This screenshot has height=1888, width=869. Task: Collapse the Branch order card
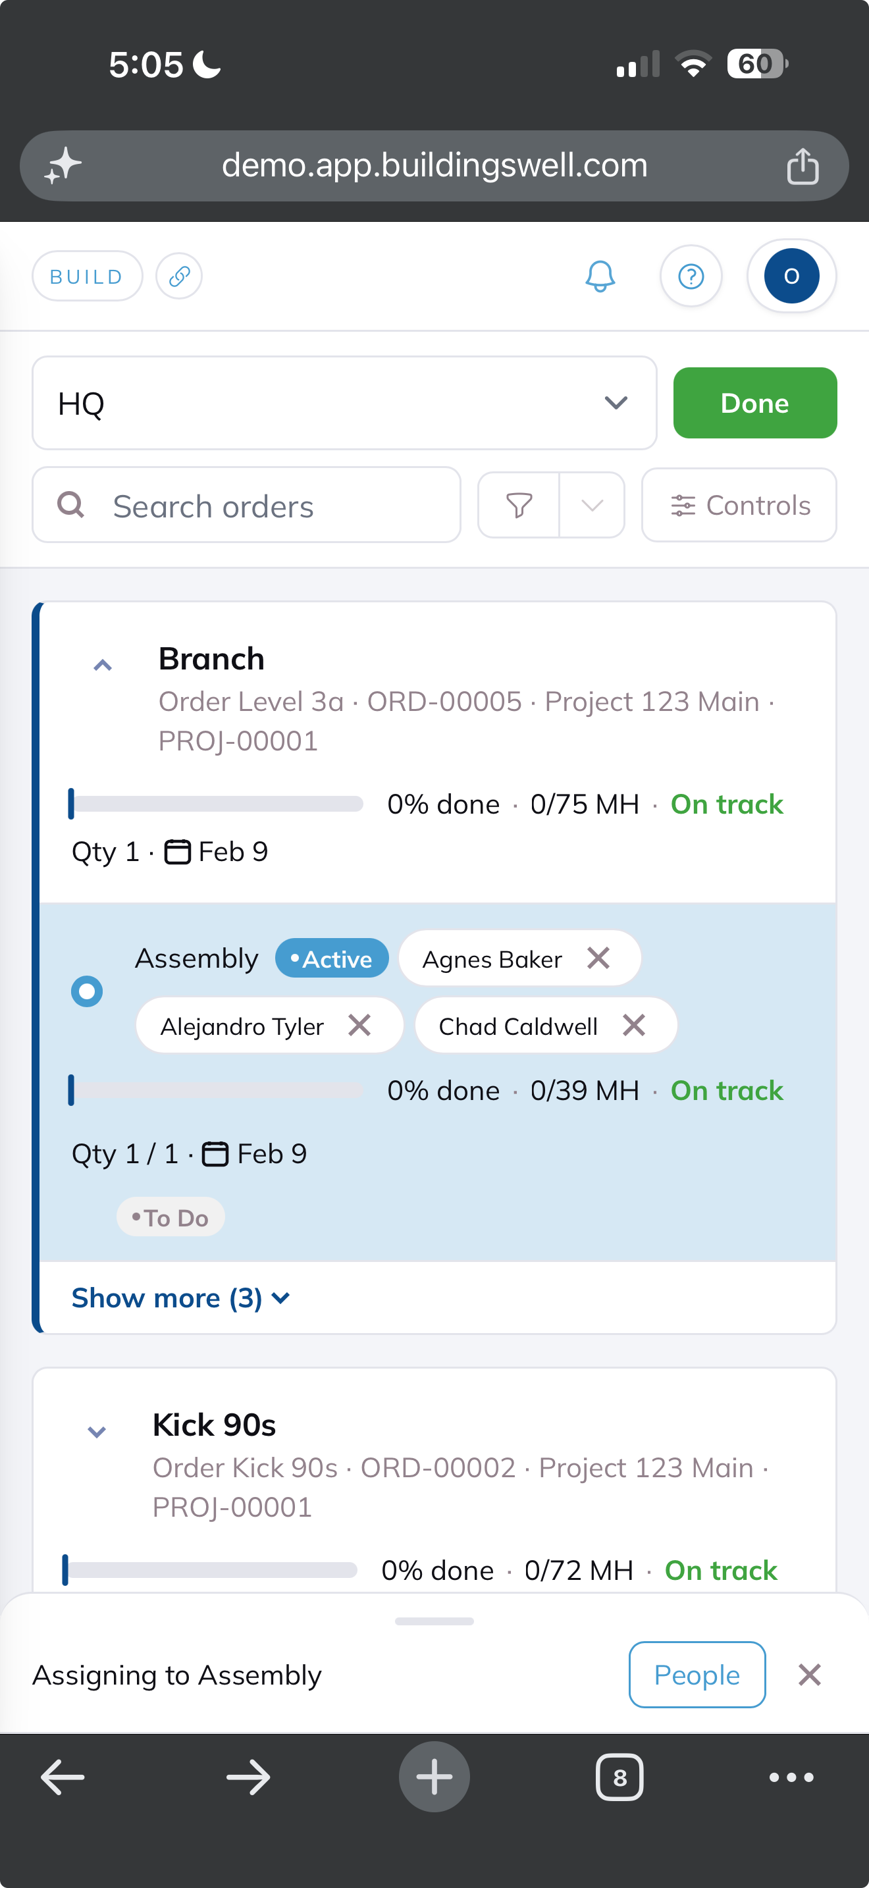pyautogui.click(x=103, y=666)
